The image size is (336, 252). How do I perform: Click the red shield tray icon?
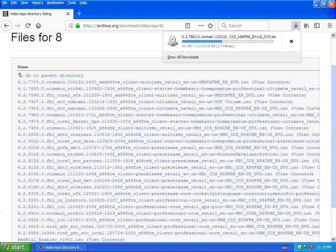coord(312,247)
